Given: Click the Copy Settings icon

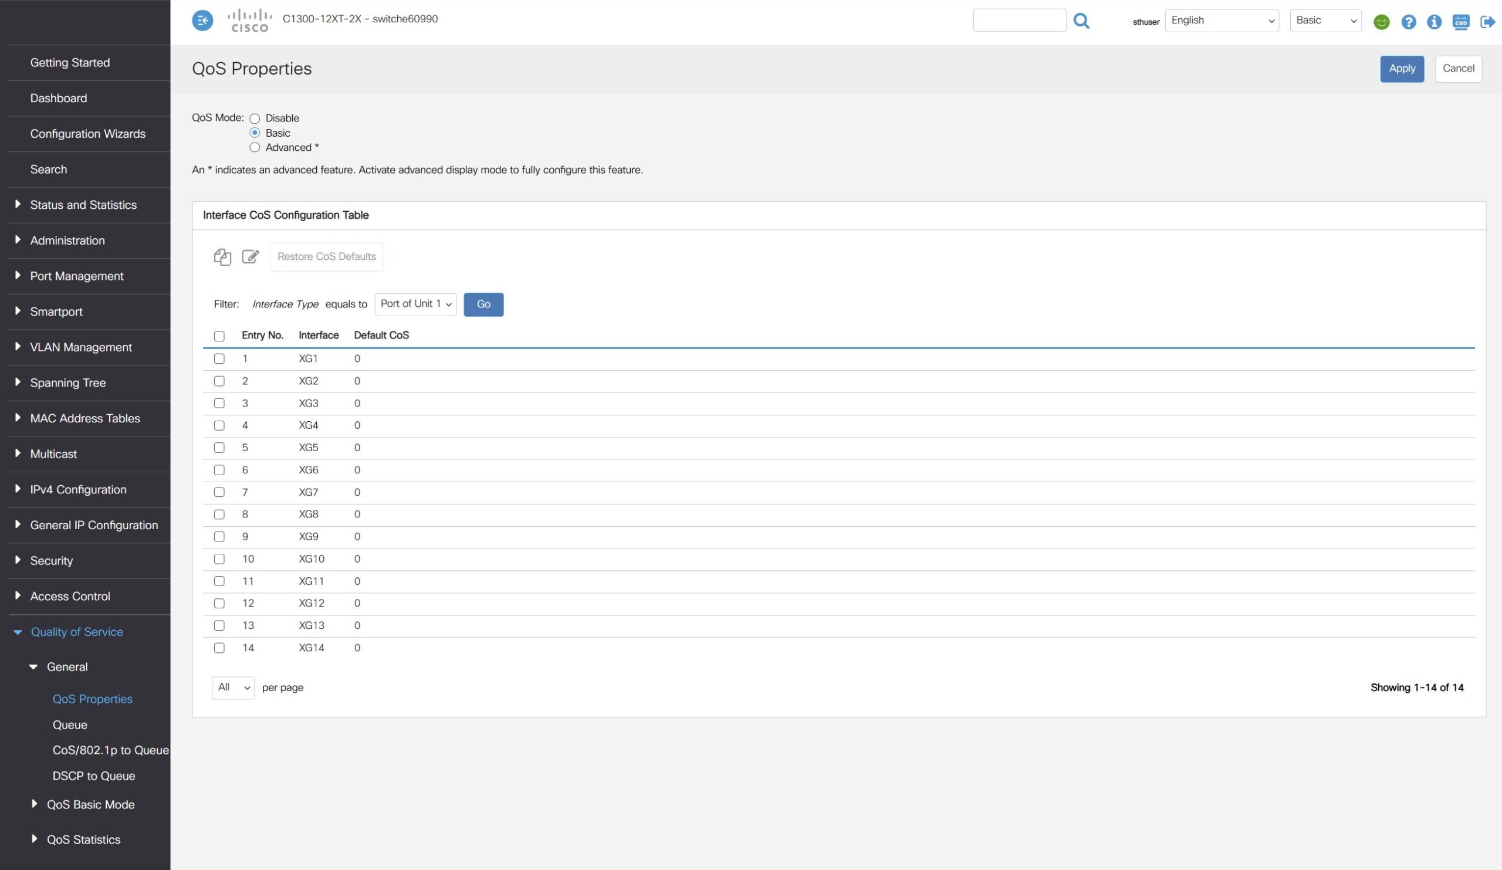Looking at the screenshot, I should (222, 257).
